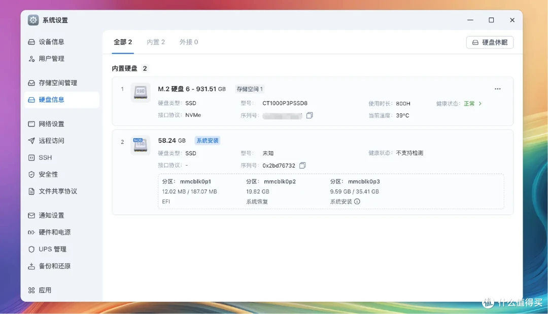Click the blurred serial number field
Image resolution: width=548 pixels, height=314 pixels.
tap(282, 116)
